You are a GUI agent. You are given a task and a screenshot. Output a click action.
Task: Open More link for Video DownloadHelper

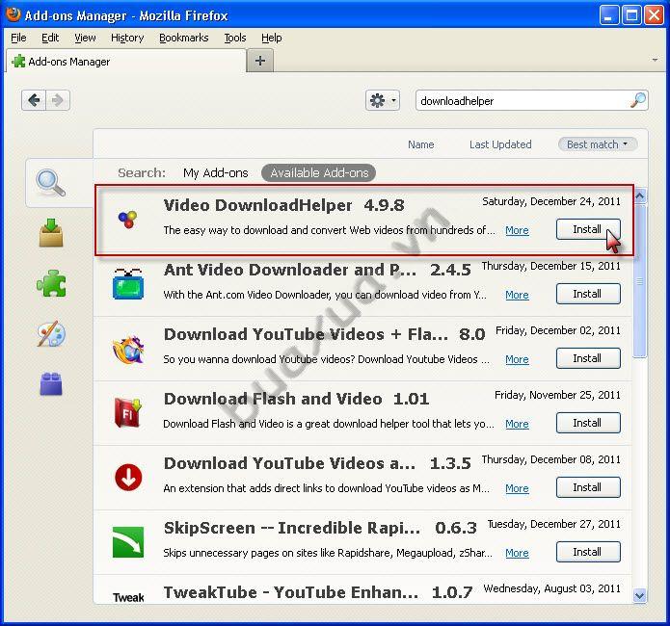point(517,230)
